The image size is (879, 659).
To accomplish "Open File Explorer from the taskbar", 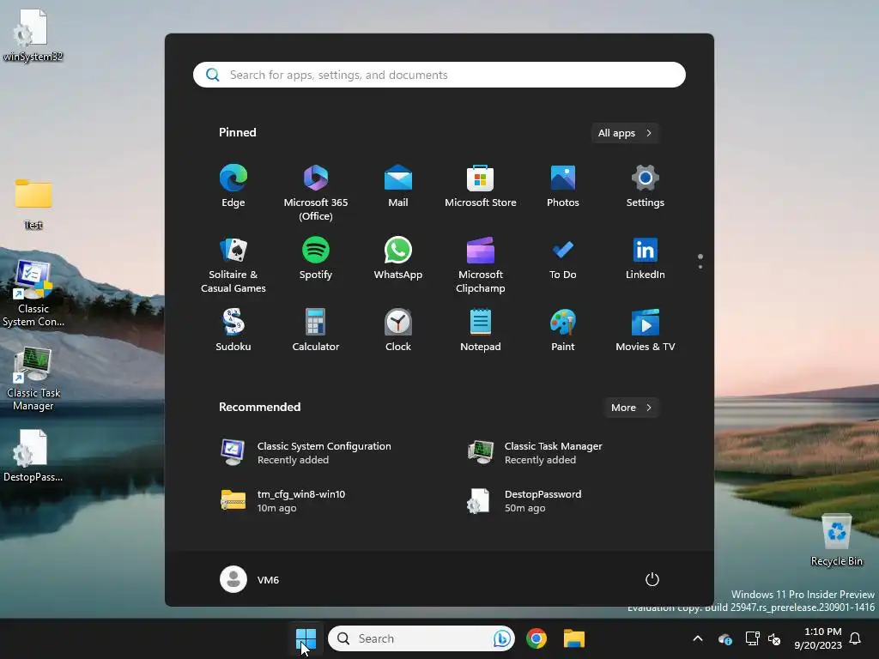I will (574, 638).
